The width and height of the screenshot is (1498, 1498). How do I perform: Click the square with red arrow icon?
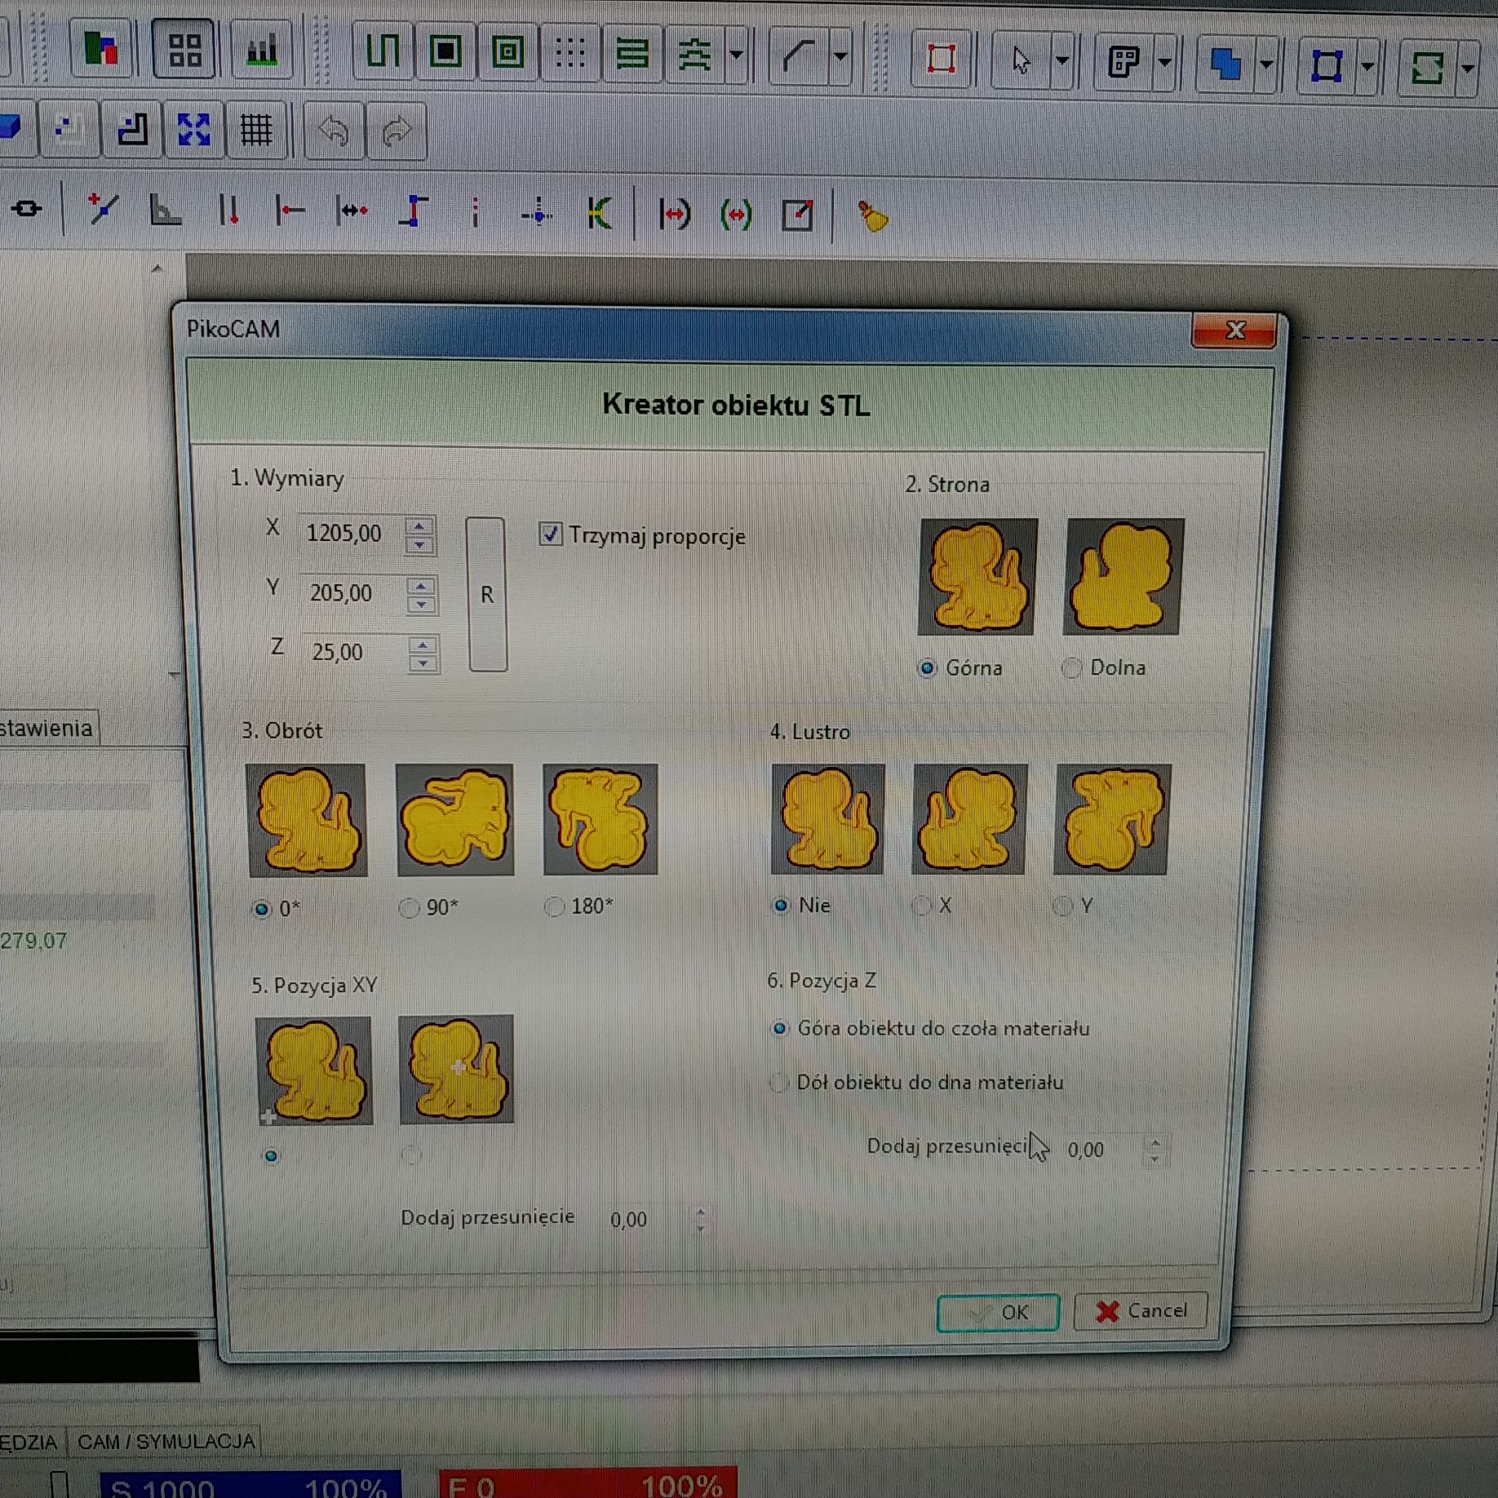(x=797, y=215)
